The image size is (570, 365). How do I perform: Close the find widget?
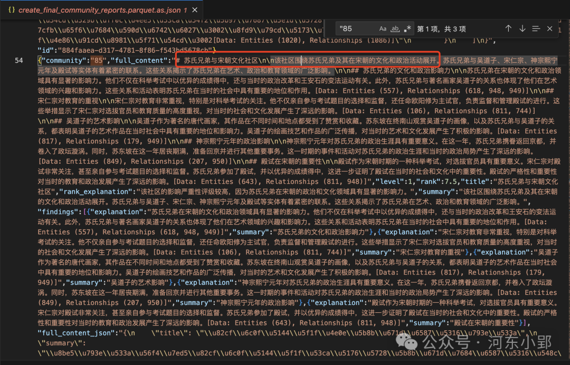pyautogui.click(x=549, y=28)
